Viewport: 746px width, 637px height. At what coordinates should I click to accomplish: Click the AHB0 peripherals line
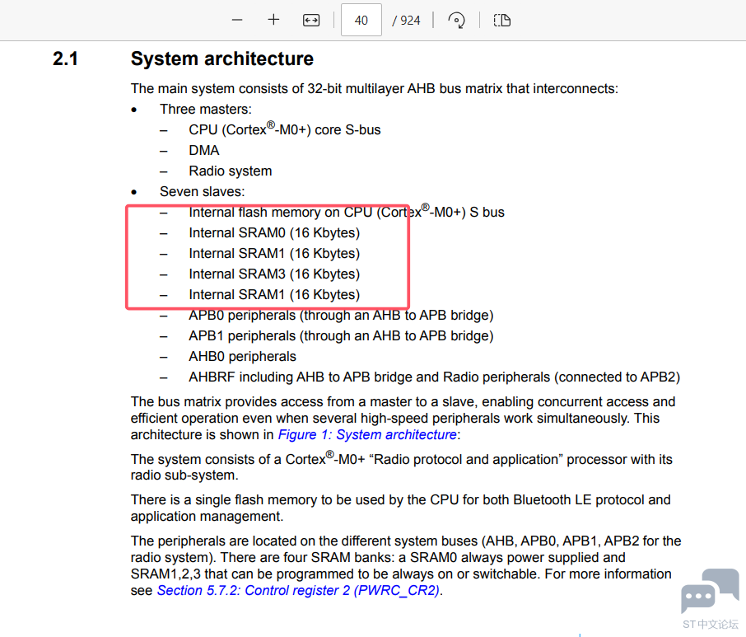242,357
